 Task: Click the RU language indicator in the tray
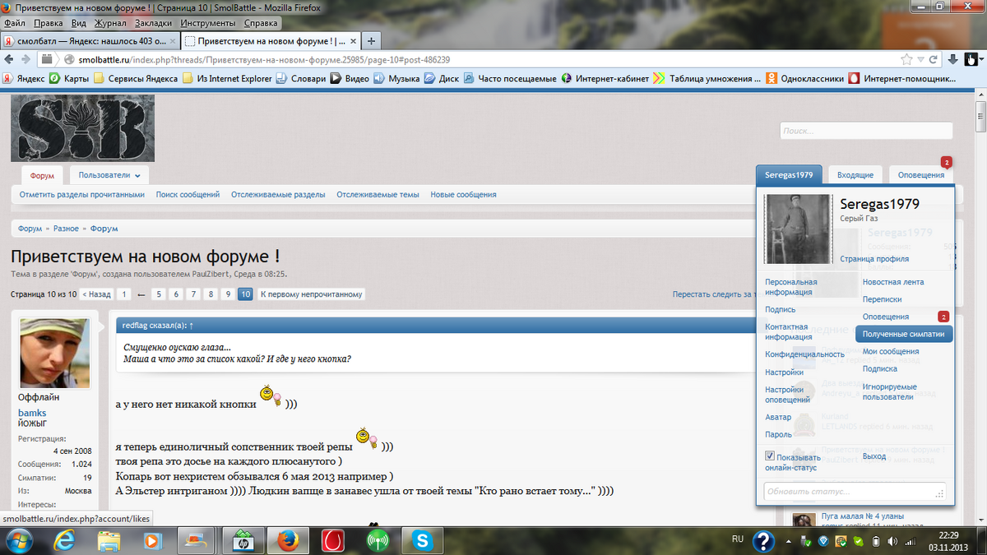point(738,539)
